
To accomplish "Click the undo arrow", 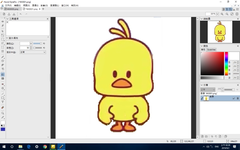I will [21, 14].
